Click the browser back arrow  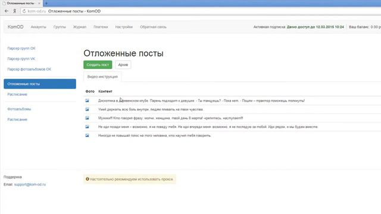coord(7,11)
